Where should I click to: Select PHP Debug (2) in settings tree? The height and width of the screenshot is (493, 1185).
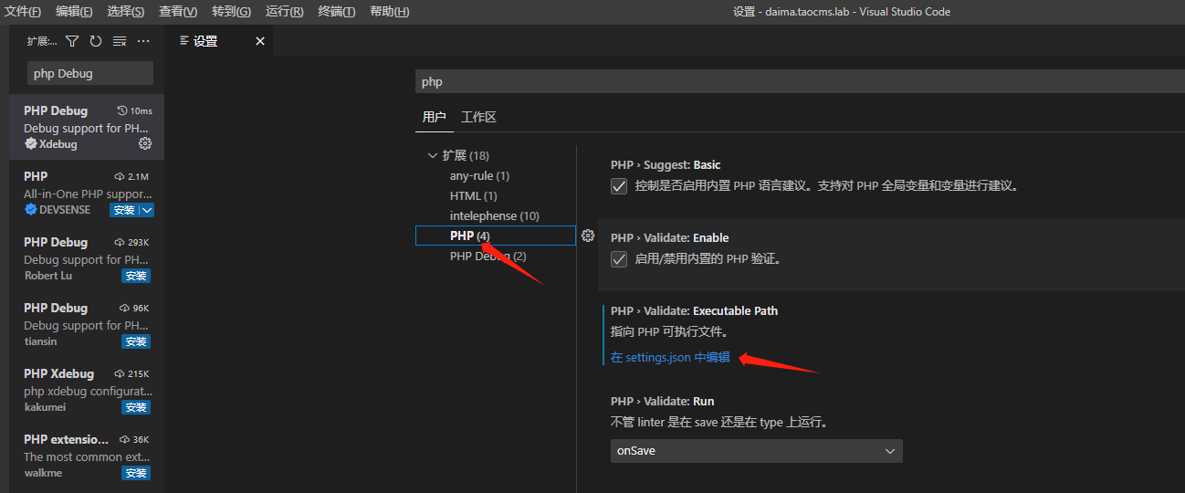point(488,256)
